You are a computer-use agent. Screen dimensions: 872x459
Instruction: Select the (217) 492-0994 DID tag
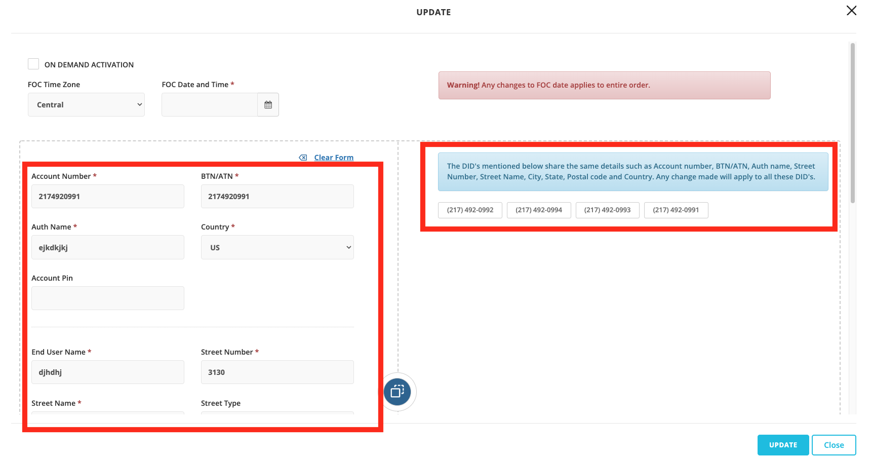(539, 210)
